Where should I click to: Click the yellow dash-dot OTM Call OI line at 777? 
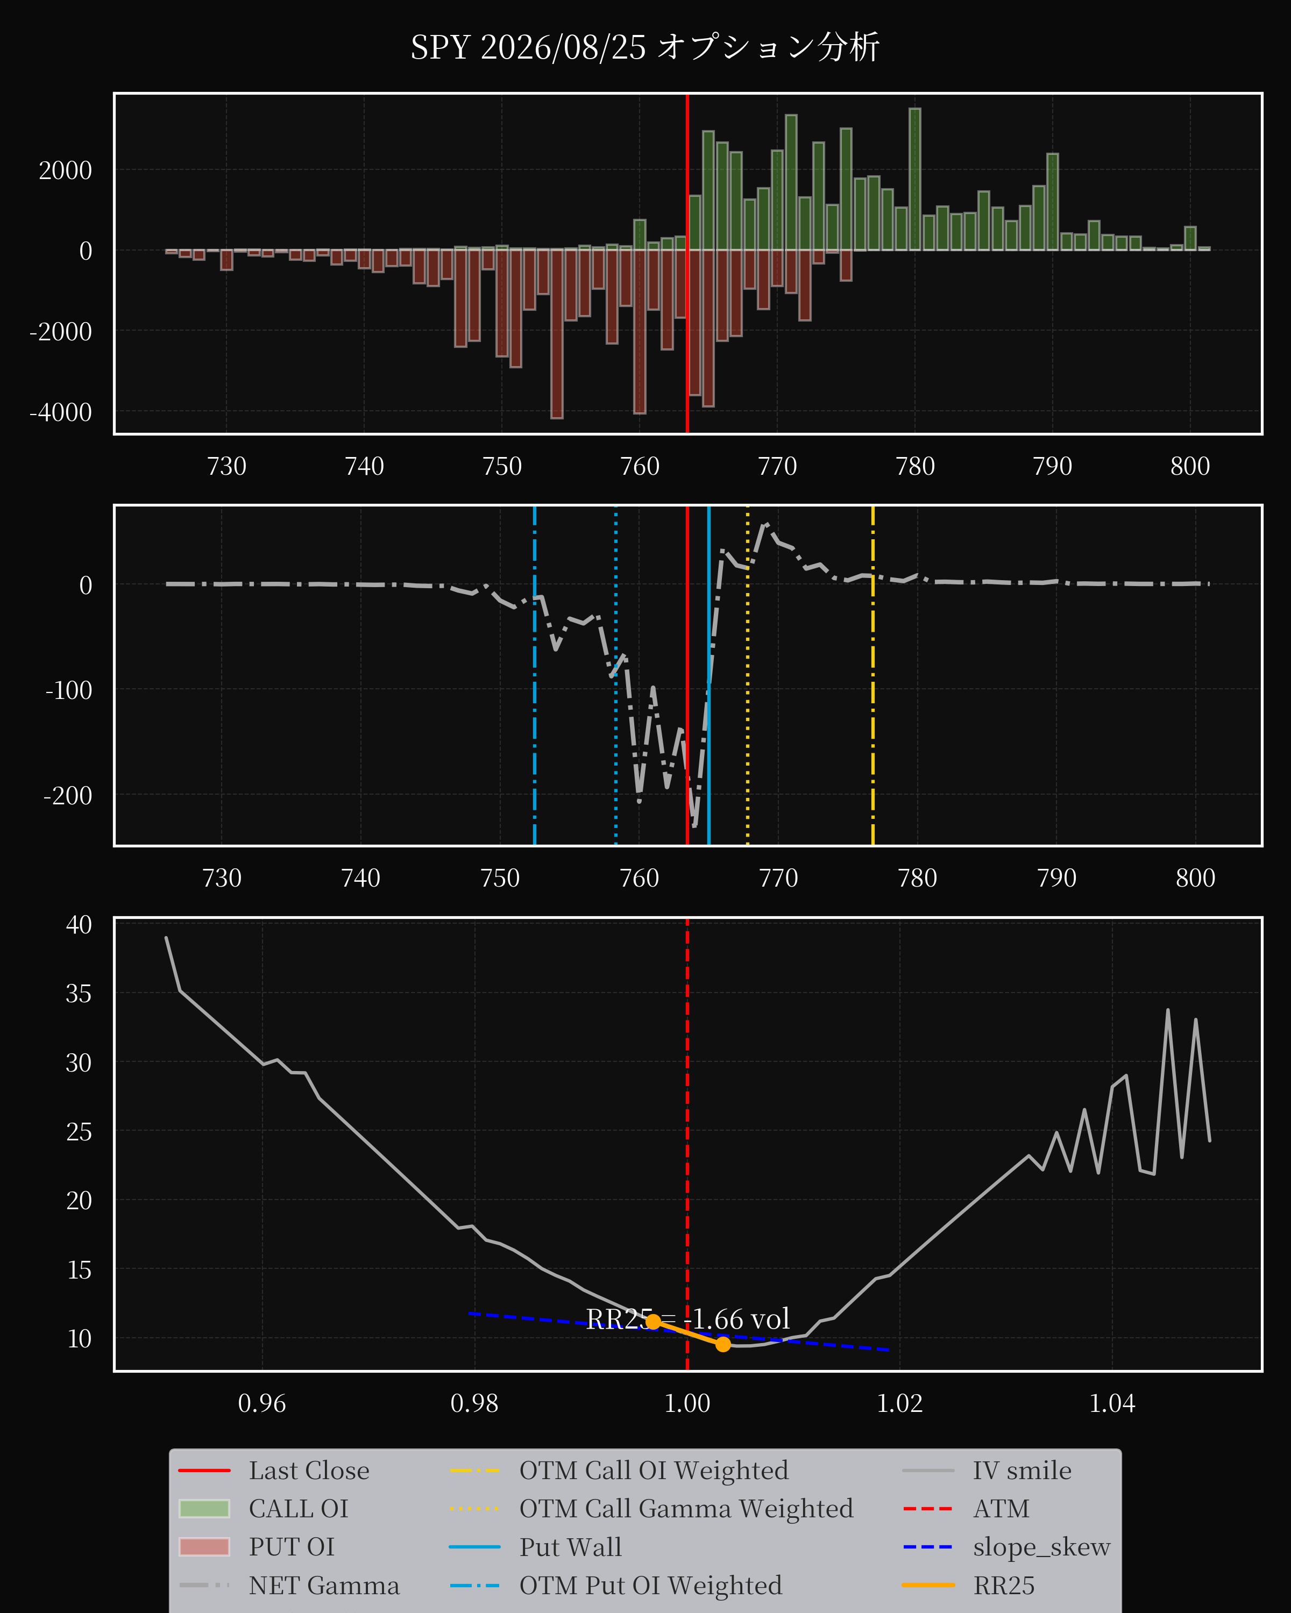pyautogui.click(x=873, y=675)
